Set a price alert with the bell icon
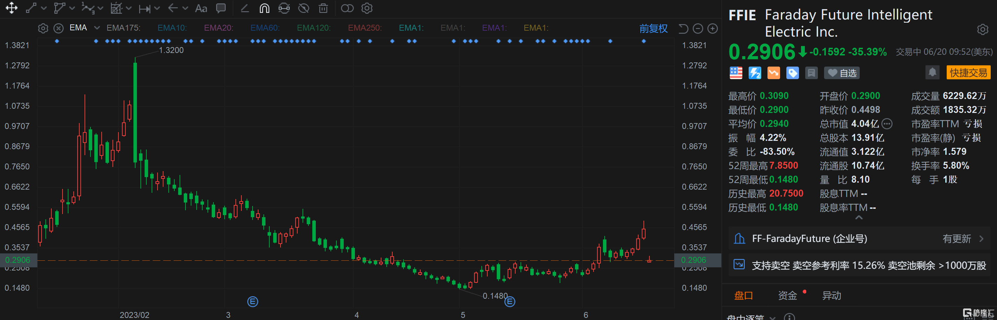Image resolution: width=997 pixels, height=320 pixels. pos(932,72)
